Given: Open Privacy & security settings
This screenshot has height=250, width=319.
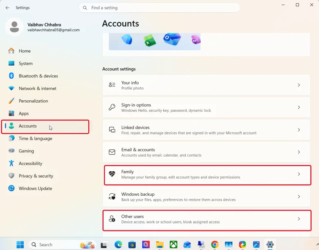Looking at the screenshot, I should click(46, 176).
